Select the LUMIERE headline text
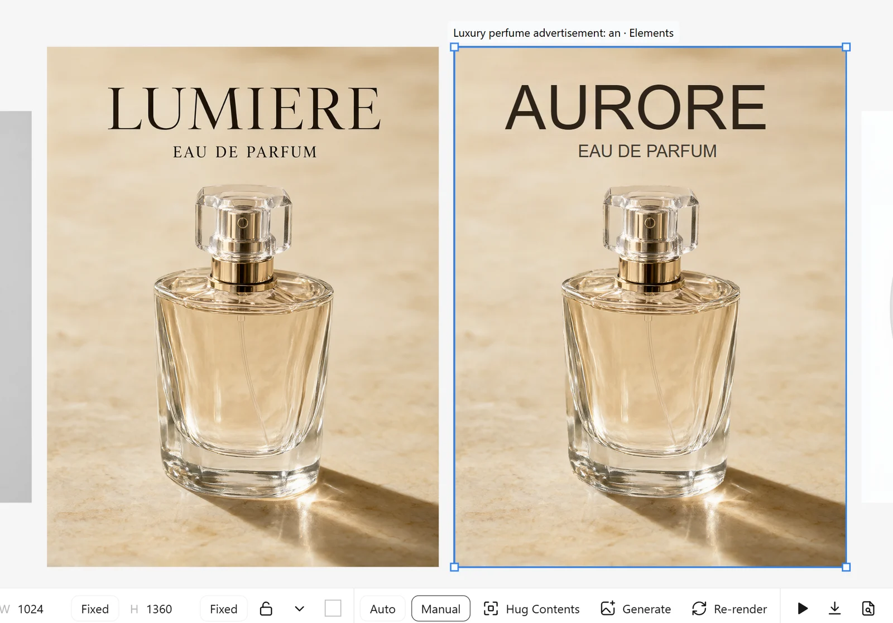Image resolution: width=893 pixels, height=623 pixels. 244,108
